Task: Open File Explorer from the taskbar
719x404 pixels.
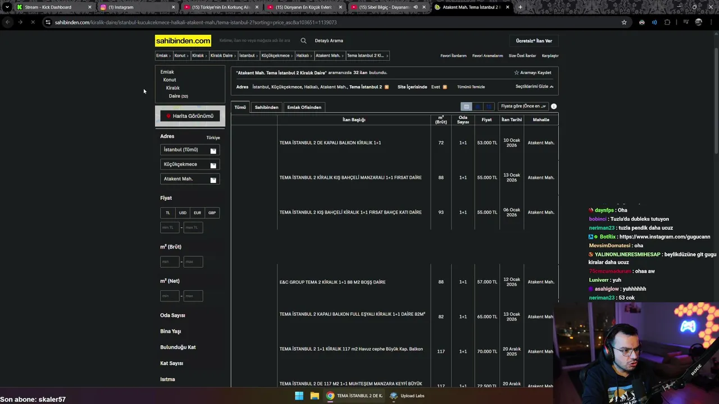Action: 315,396
